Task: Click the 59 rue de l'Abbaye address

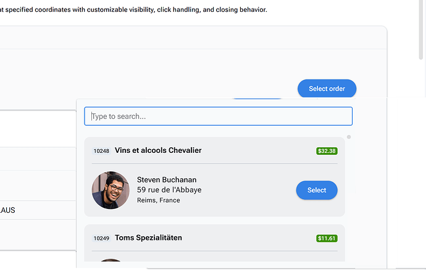Action: 169,190
